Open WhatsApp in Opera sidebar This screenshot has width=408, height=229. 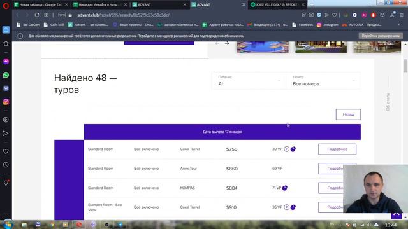(x=6, y=75)
